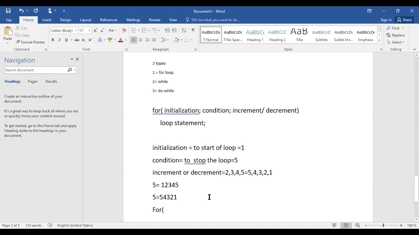Screen dimensions: 419x235
Task: Close the Navigation pane with X
Action: coord(77,59)
